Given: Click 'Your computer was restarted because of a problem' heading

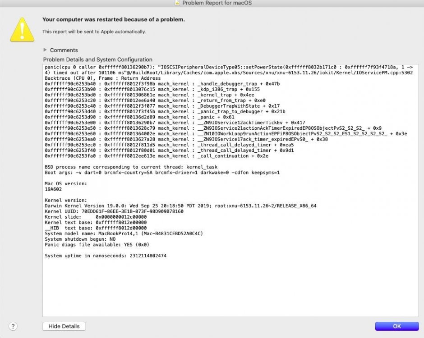Looking at the screenshot, I should [x=114, y=19].
